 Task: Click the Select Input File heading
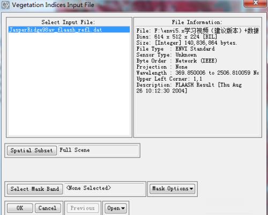68,22
